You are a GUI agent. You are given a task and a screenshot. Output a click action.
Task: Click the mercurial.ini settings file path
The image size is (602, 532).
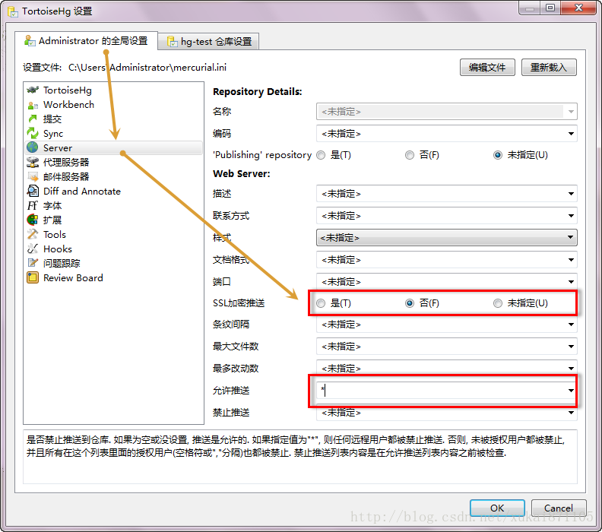point(147,68)
